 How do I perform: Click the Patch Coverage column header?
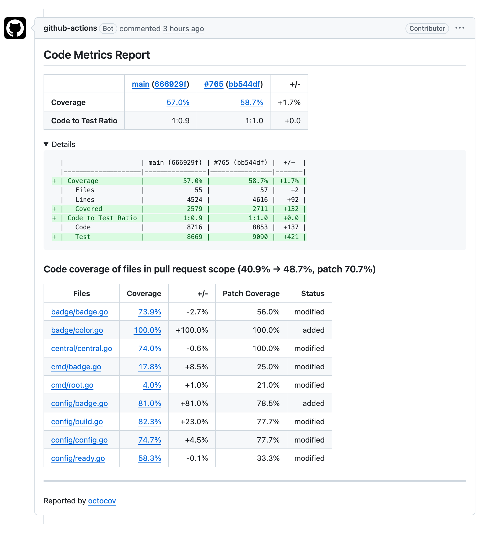coord(251,293)
